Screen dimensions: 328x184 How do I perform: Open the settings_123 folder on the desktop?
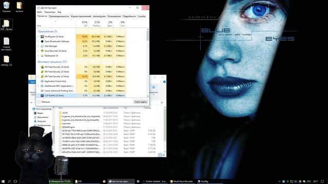point(6,61)
